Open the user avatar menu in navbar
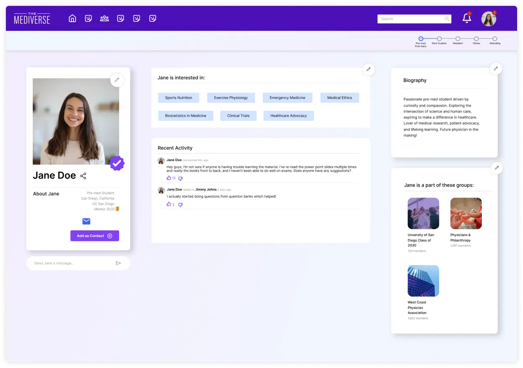Image resolution: width=523 pixels, height=368 pixels. 489,18
